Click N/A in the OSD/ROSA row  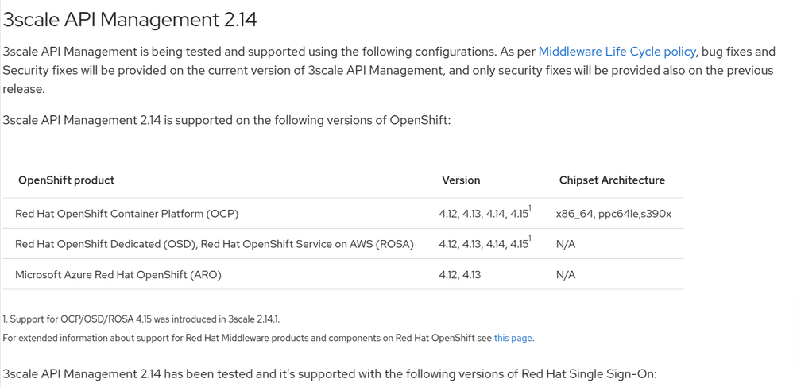566,244
